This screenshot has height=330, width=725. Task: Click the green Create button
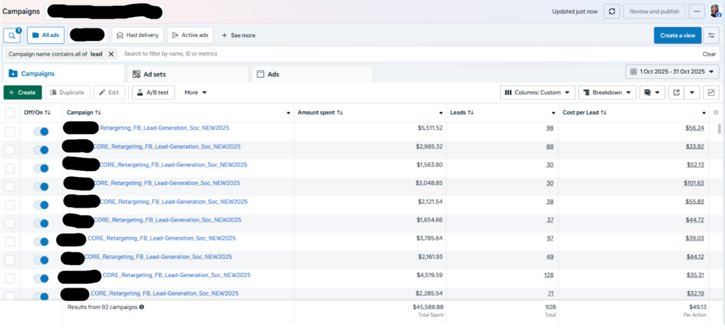22,92
